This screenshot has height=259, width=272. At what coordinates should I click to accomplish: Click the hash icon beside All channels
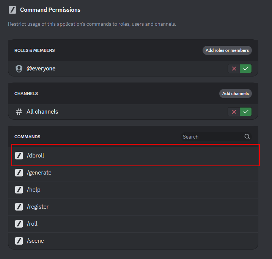19,112
